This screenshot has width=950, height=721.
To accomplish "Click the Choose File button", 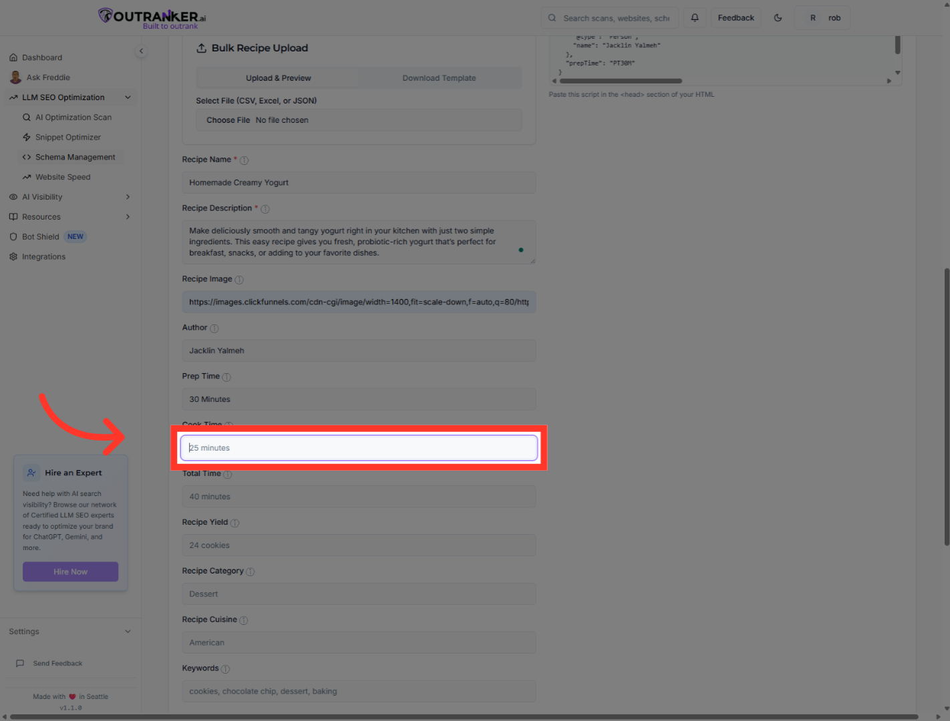I will point(228,120).
